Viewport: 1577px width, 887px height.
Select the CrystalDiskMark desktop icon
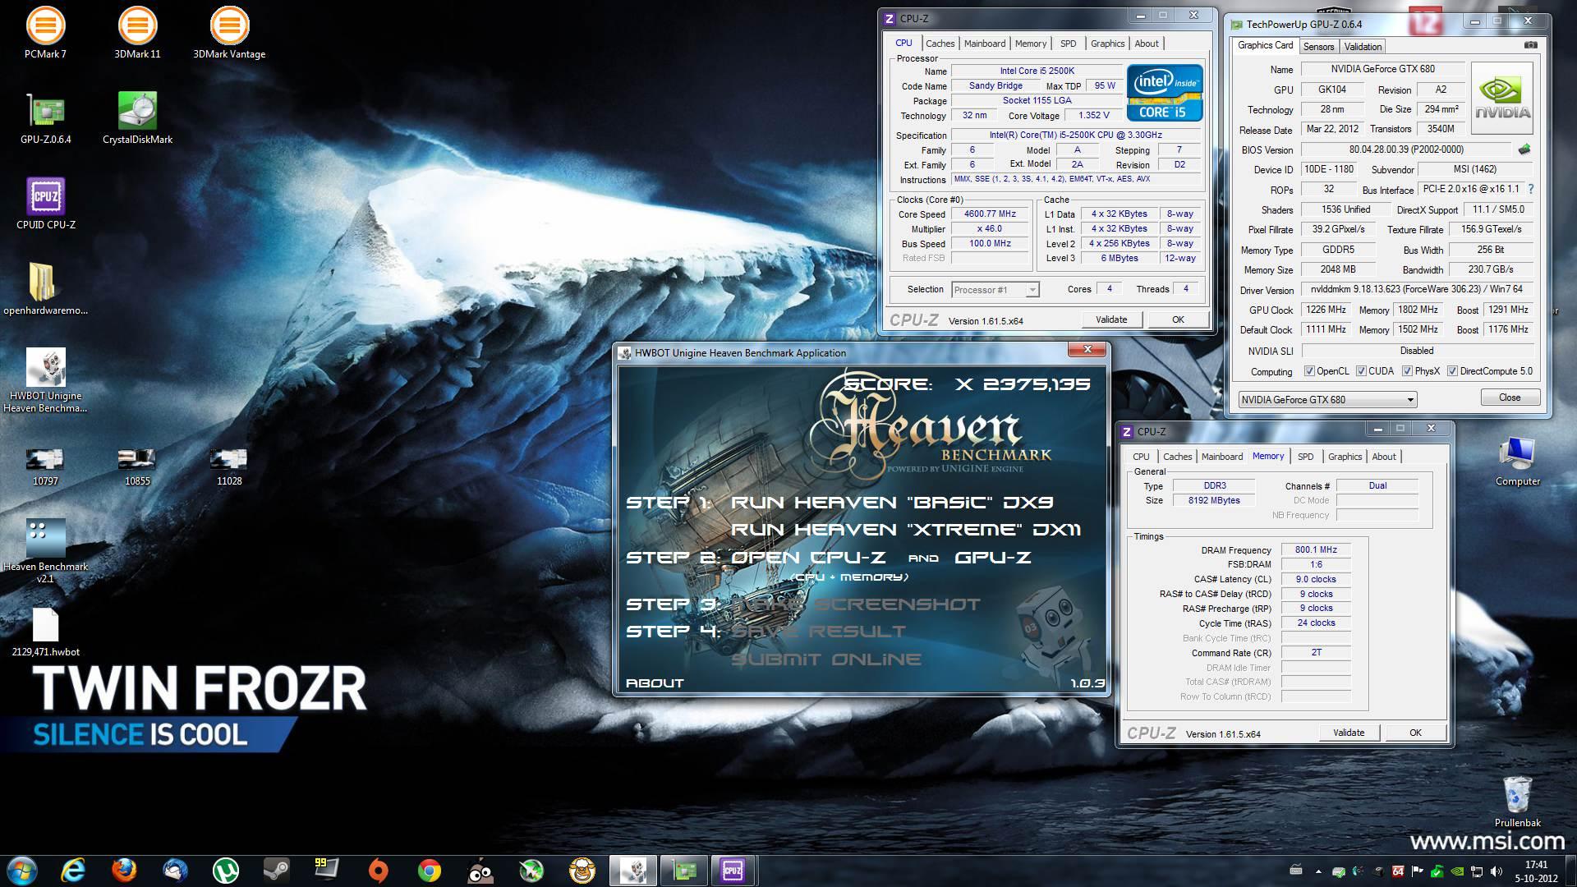137,119
